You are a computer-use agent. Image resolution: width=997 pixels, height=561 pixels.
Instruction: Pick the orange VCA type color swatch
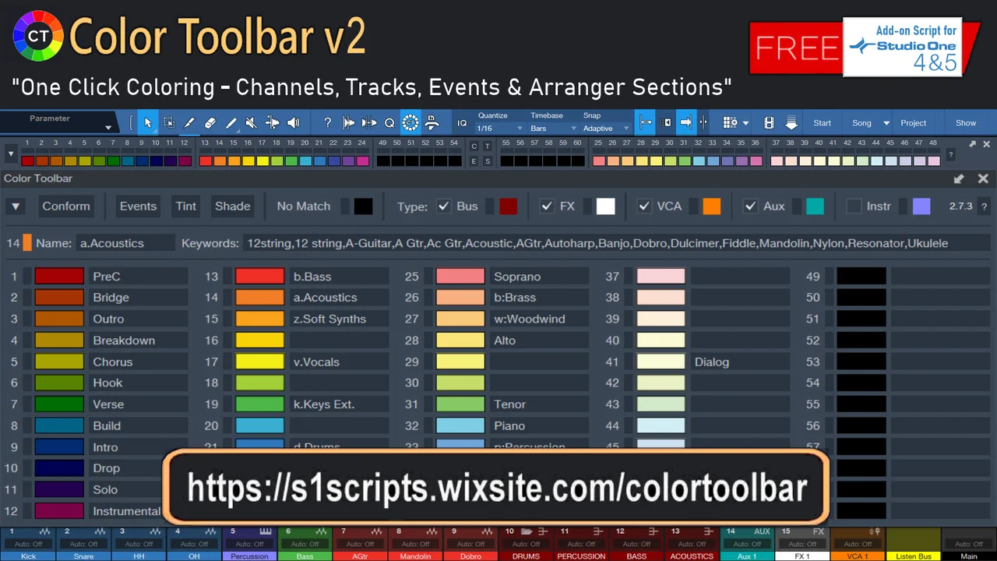pyautogui.click(x=712, y=206)
